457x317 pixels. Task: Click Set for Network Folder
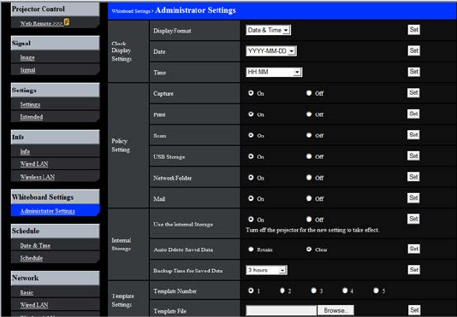click(413, 177)
